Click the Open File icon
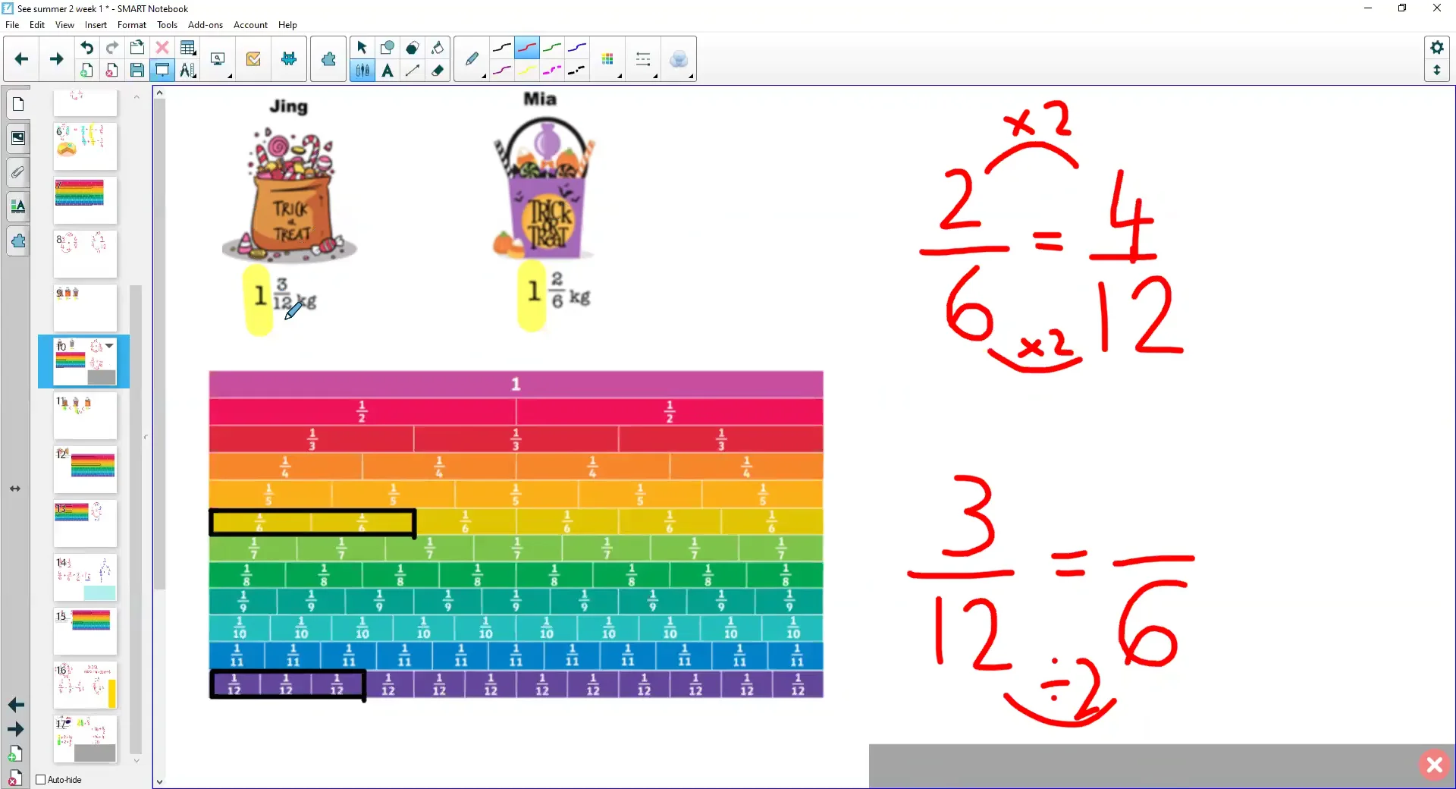1456x789 pixels. click(136, 48)
